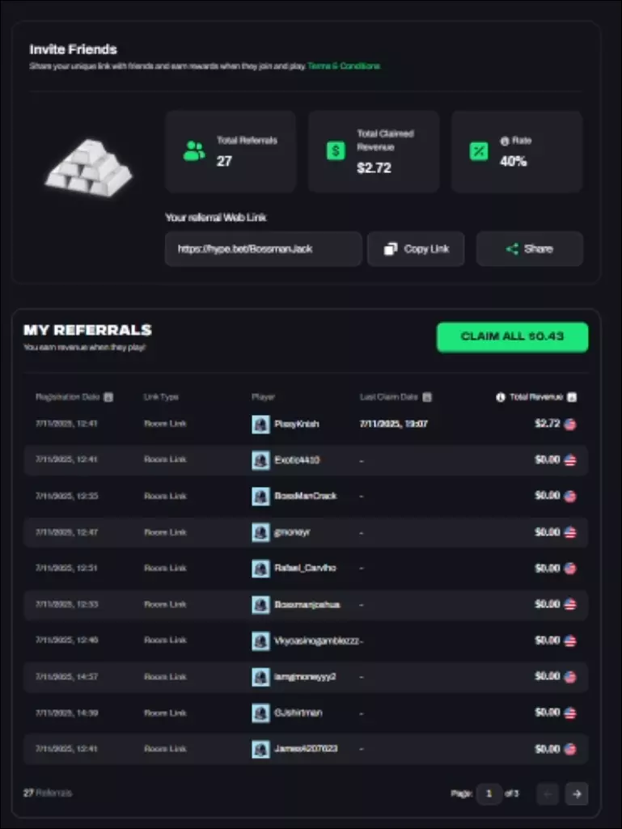The width and height of the screenshot is (622, 829).
Task: Click the gmoneyr player avatar
Action: pyautogui.click(x=260, y=532)
